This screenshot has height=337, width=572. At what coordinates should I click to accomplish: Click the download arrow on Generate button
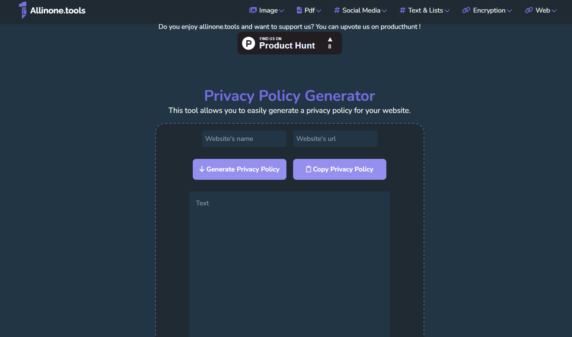[x=202, y=169]
